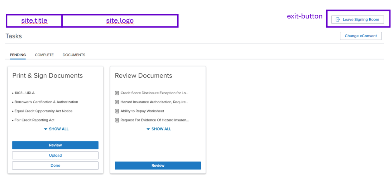Click the Change eConsent button
Image resolution: width=392 pixels, height=188 pixels.
click(361, 36)
